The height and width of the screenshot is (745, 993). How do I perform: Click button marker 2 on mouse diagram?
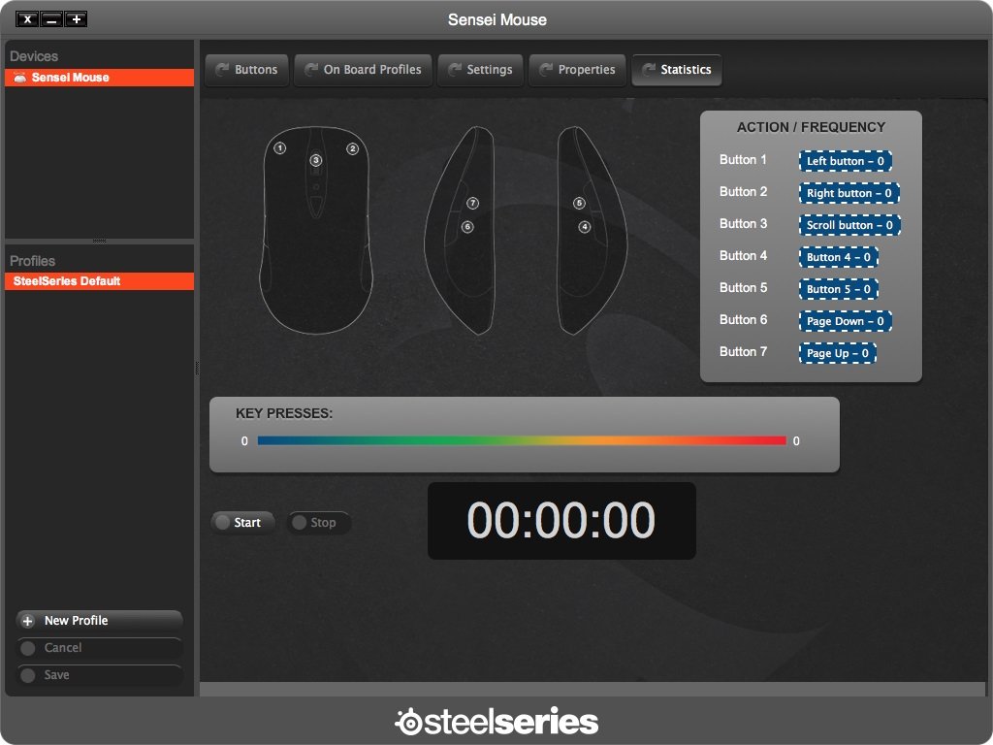pyautogui.click(x=353, y=148)
